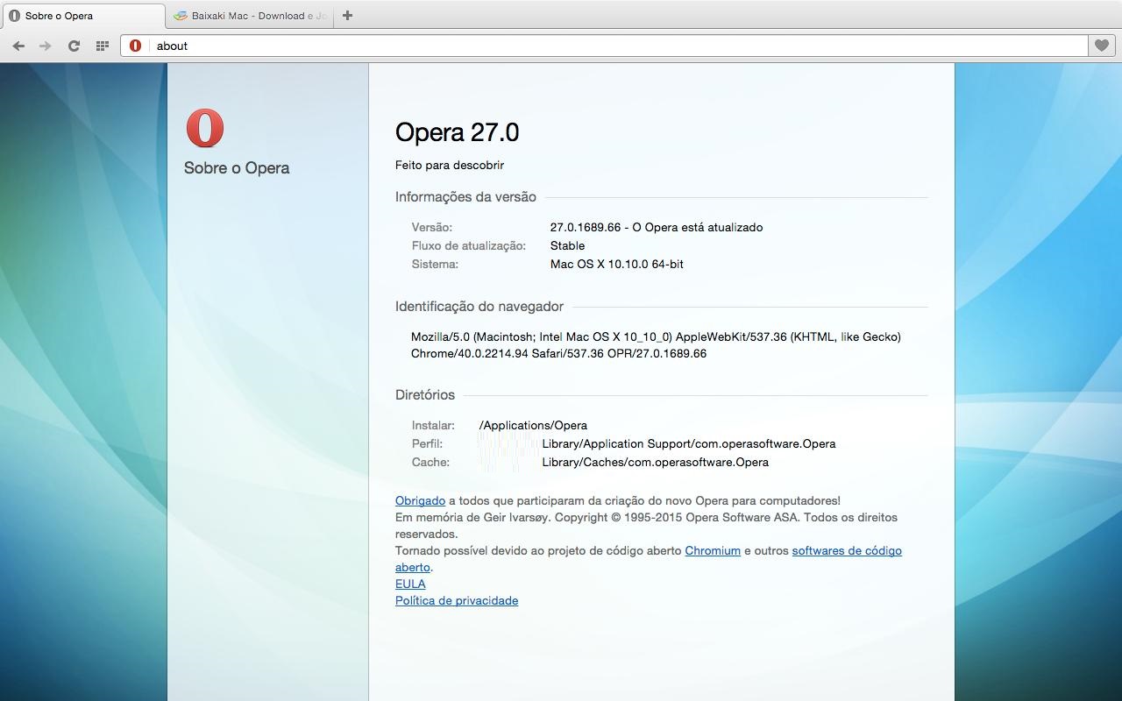
Task: Open the Obrigado link
Action: click(x=420, y=500)
